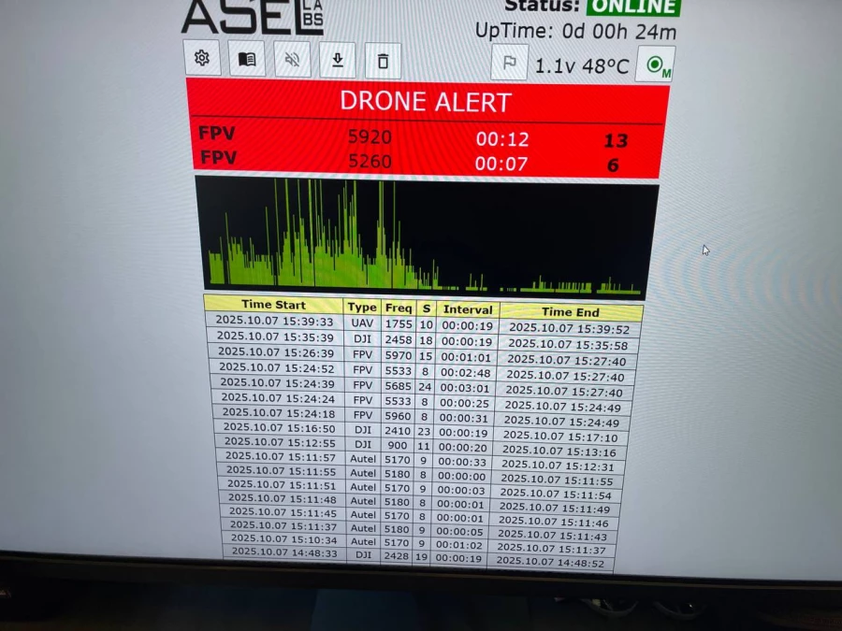Sort by the Time Start column header
842x631 pixels.
click(x=273, y=305)
